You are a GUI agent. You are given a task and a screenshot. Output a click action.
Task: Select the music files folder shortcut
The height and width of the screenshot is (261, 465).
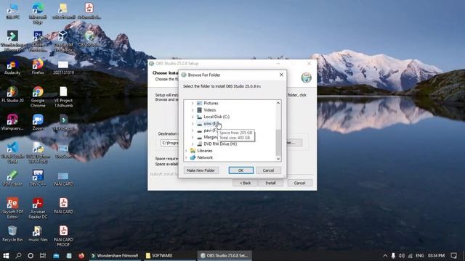click(38, 233)
